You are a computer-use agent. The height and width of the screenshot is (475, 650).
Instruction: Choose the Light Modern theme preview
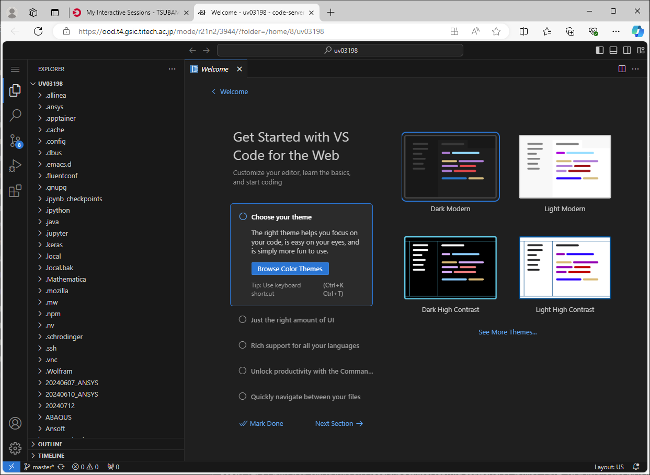coord(565,167)
